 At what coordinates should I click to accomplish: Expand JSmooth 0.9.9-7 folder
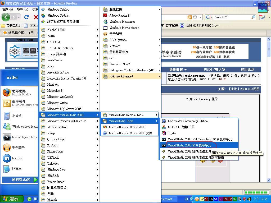(131, 64)
